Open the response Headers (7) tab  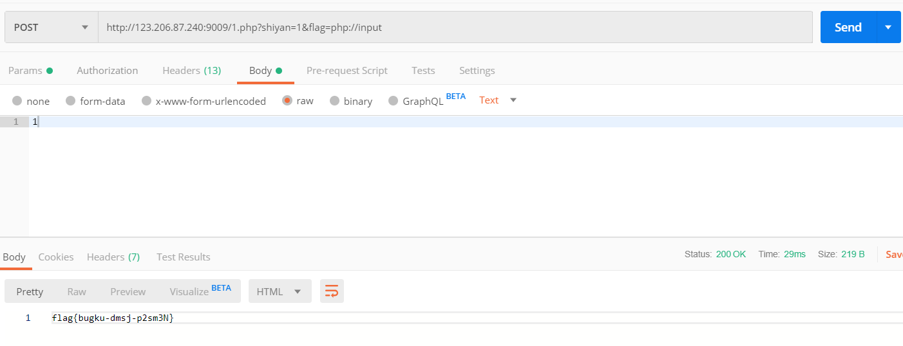[x=113, y=257]
